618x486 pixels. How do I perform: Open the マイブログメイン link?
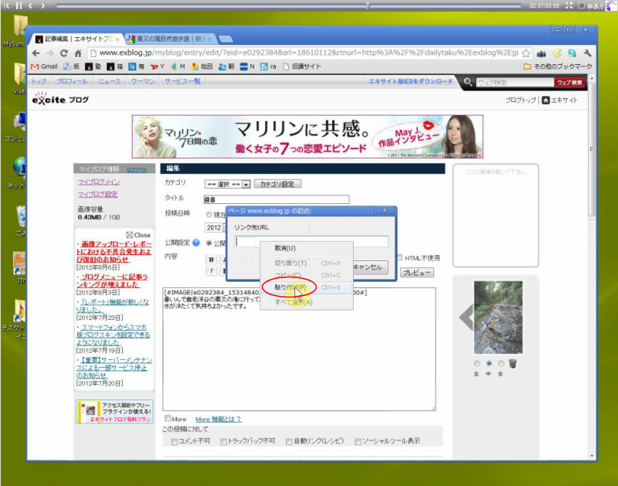click(x=99, y=182)
